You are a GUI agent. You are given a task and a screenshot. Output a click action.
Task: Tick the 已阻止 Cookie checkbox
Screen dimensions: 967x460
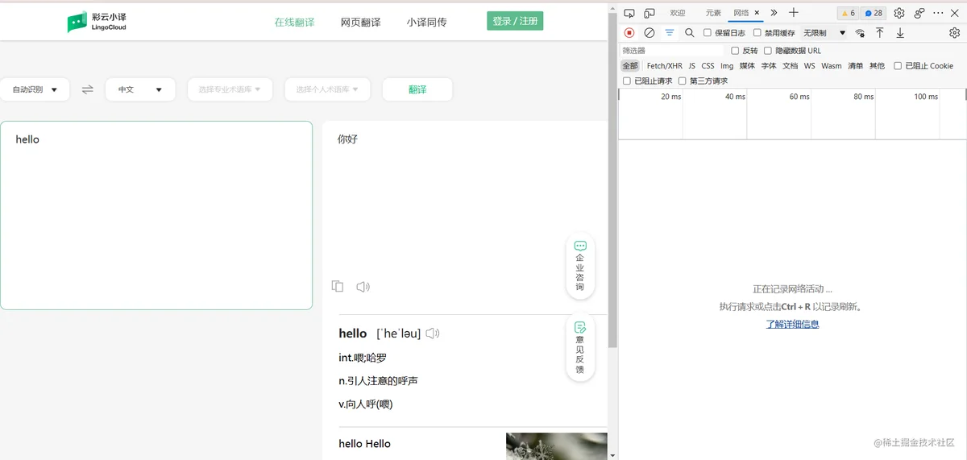coord(898,66)
